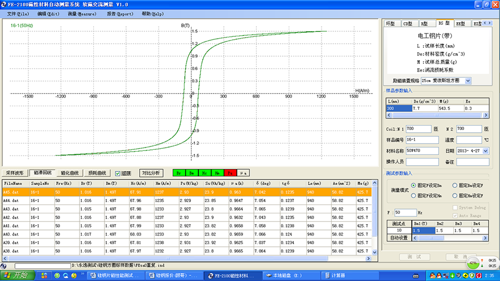Toggle the green Bm indicator button
This screenshot has width=500, height=281.
click(191, 173)
